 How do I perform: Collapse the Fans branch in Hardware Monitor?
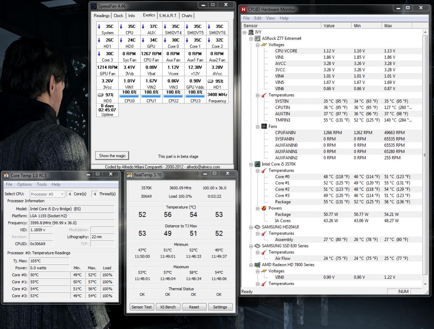click(258, 127)
